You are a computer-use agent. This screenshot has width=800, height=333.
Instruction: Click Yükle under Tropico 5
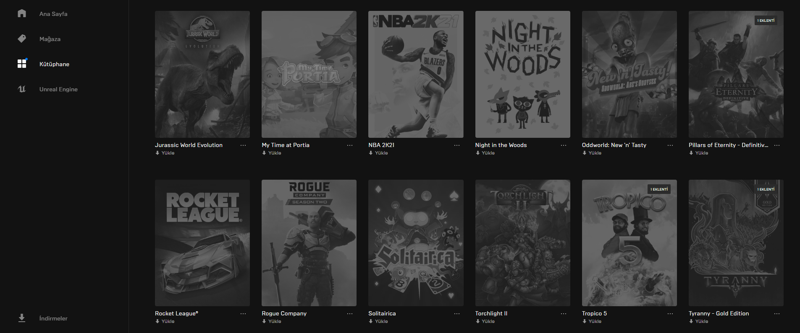click(x=592, y=321)
